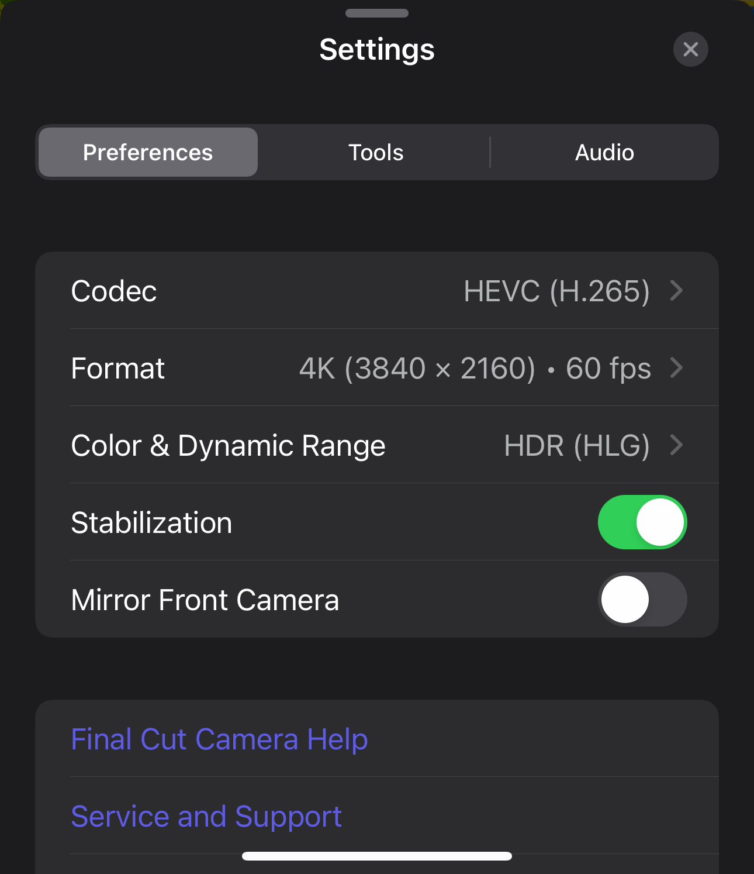754x874 pixels.
Task: Close the Settings sheet with X icon
Action: click(690, 49)
